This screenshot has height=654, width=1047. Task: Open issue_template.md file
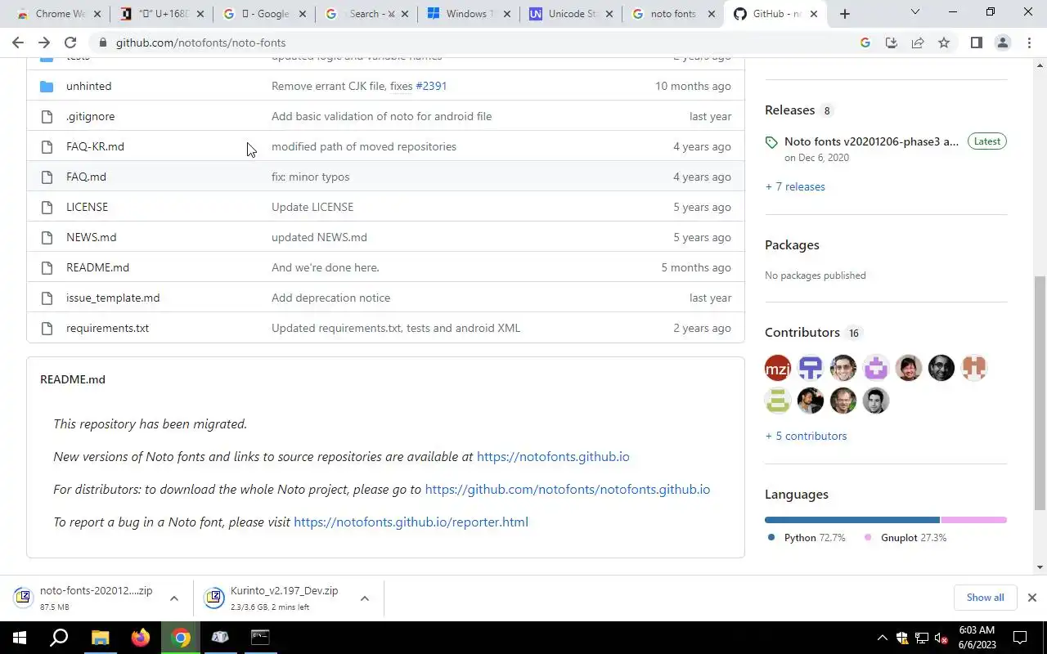click(x=113, y=298)
